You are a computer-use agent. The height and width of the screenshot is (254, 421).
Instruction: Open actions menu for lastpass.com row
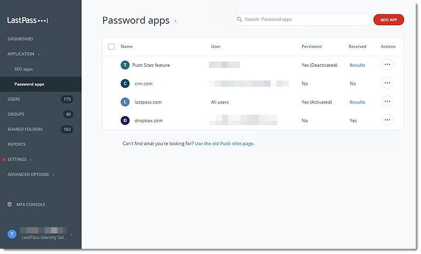[387, 101]
